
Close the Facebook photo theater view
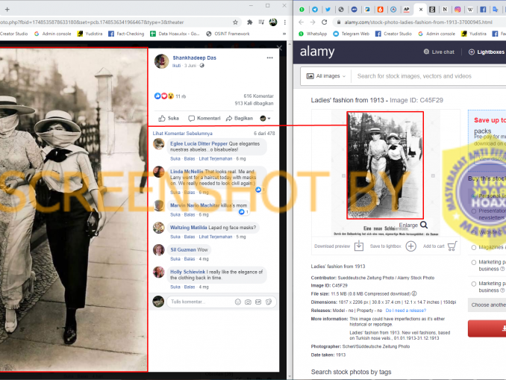[279, 48]
